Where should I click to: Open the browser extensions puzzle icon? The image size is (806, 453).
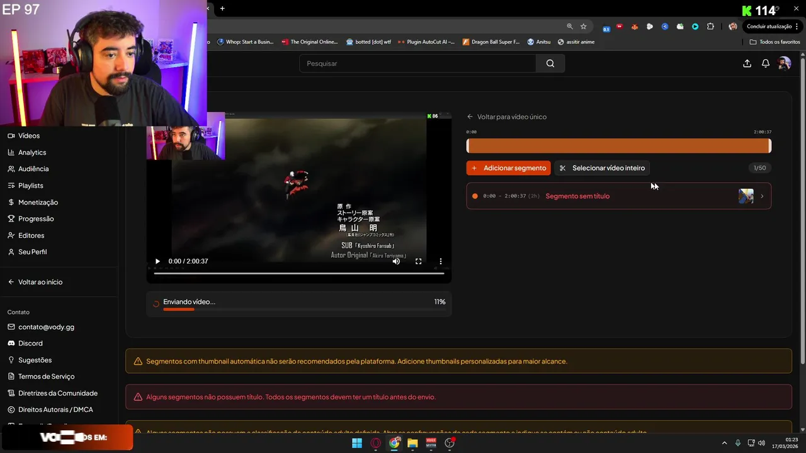[x=710, y=26]
